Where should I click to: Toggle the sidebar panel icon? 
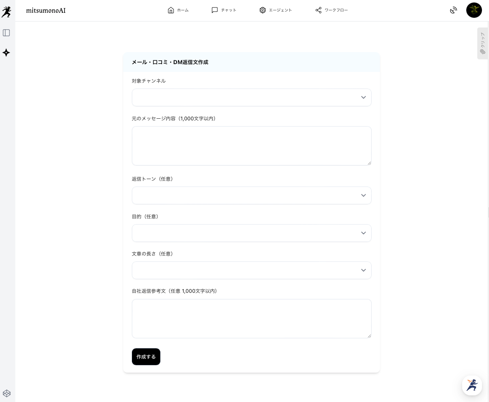[6, 33]
